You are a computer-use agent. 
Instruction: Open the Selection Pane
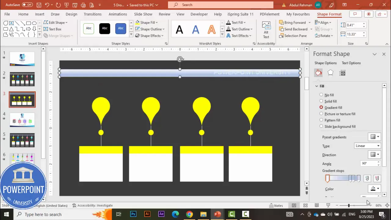click(x=293, y=36)
